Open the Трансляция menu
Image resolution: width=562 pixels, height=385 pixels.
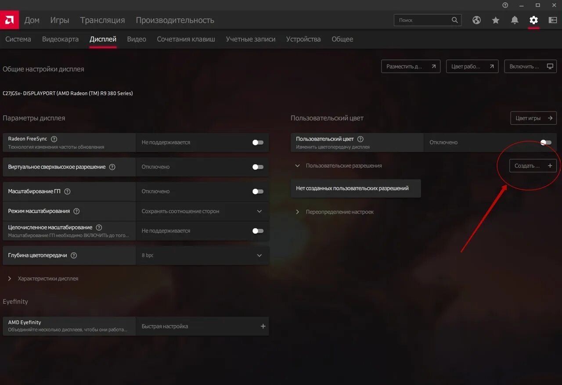(102, 20)
